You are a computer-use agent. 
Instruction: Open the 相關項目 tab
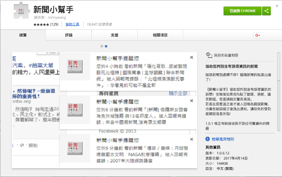coord(160,35)
